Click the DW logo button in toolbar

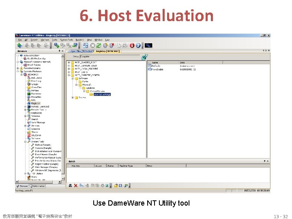point(148,45)
